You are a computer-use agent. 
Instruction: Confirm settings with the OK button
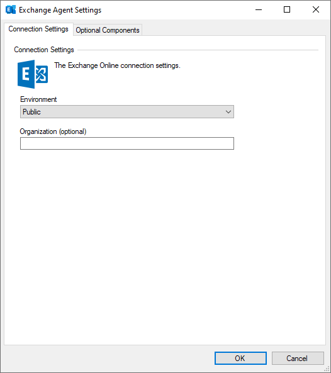(240, 359)
